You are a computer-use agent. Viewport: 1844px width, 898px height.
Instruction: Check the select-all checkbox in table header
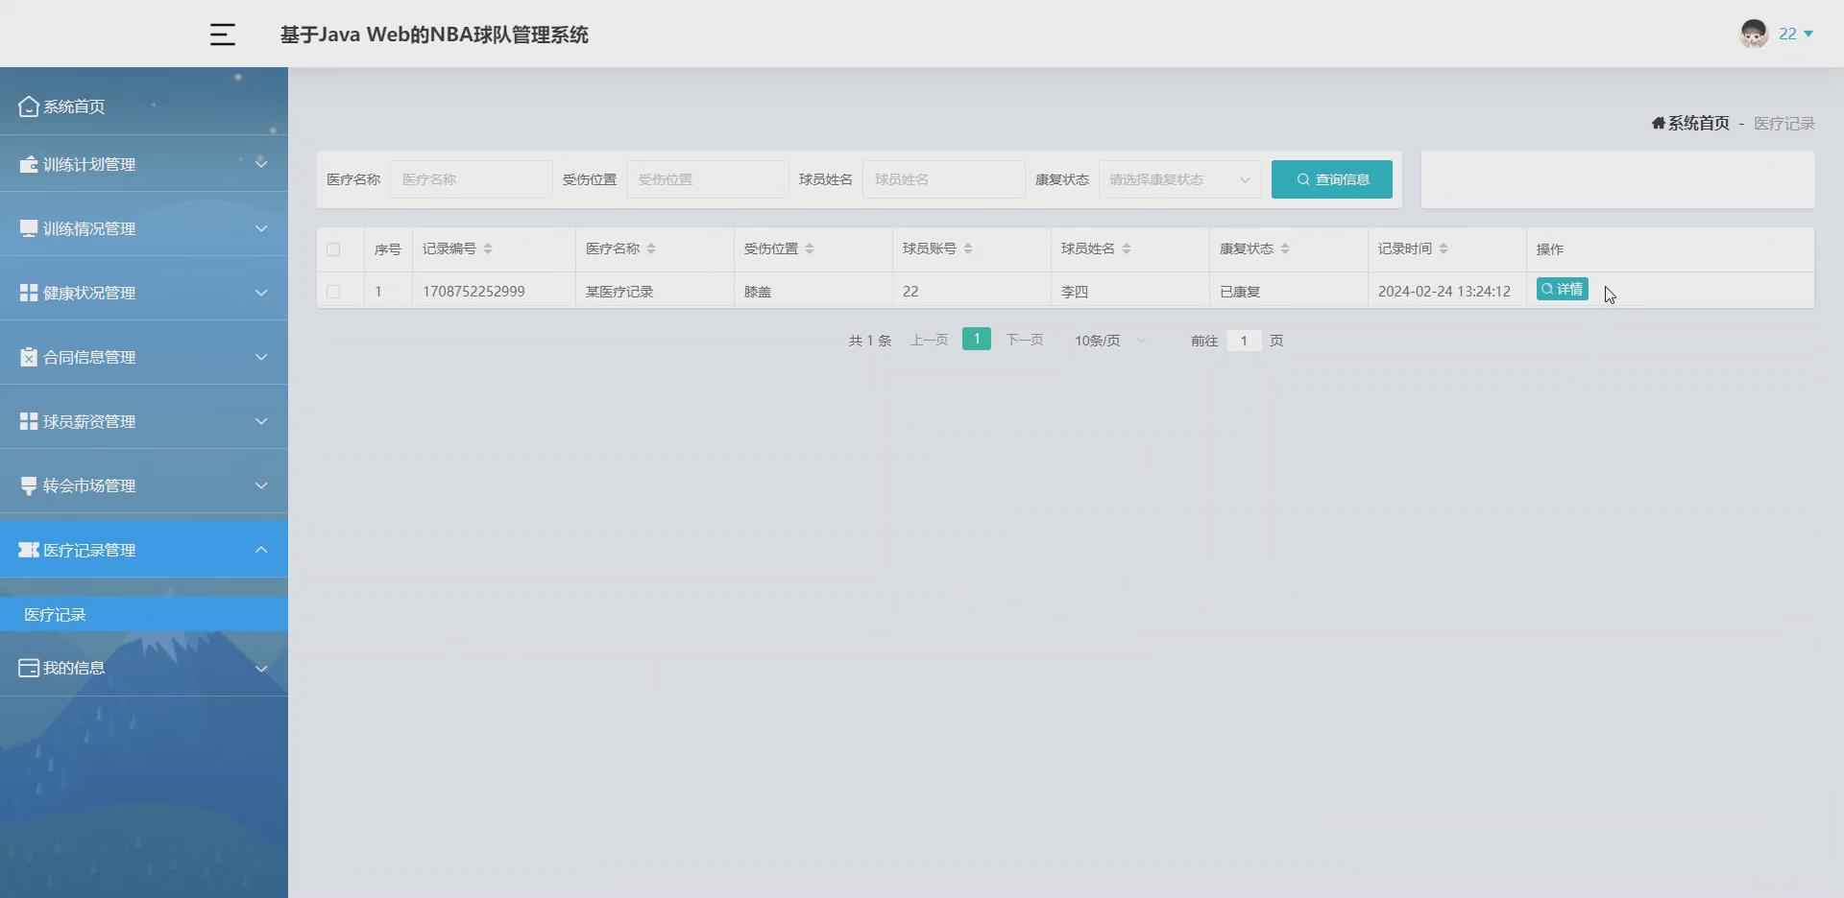coord(334,248)
